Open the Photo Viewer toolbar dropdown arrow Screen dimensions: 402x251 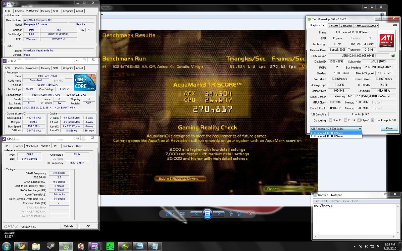pos(102,15)
